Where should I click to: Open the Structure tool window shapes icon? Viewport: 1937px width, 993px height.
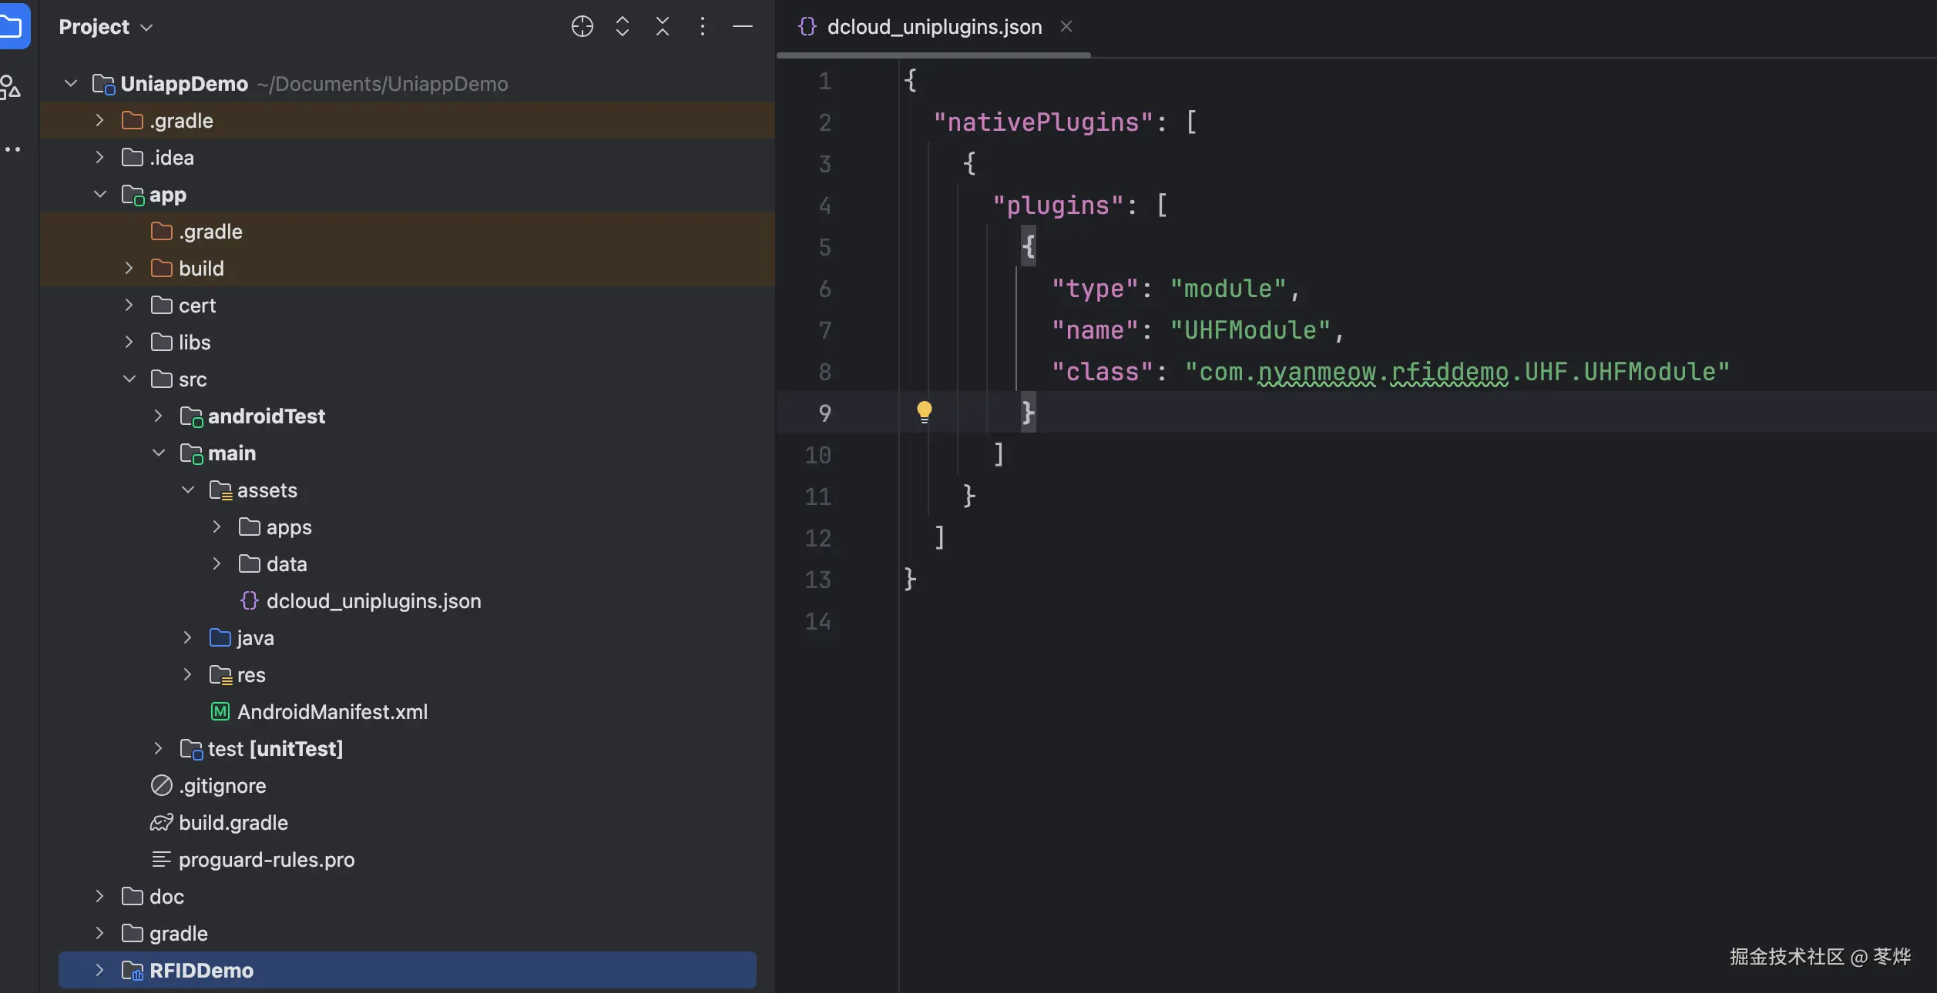pyautogui.click(x=11, y=87)
